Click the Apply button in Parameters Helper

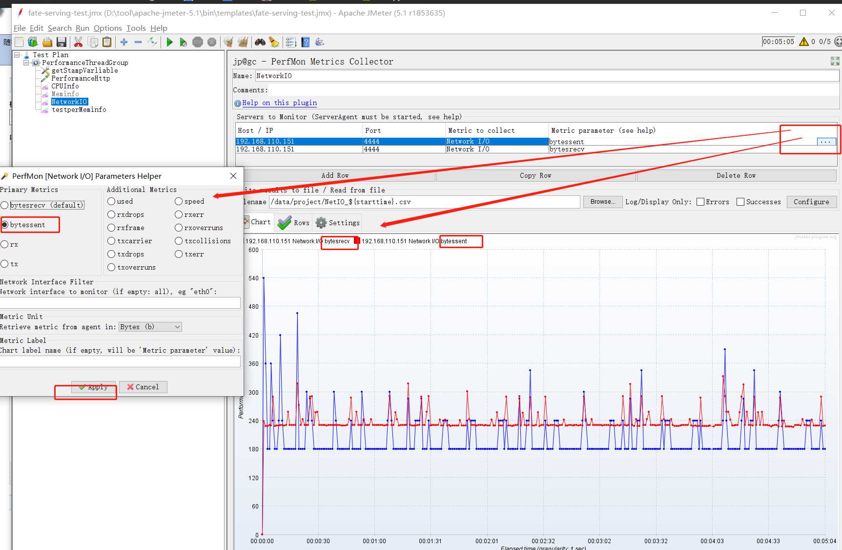point(93,387)
